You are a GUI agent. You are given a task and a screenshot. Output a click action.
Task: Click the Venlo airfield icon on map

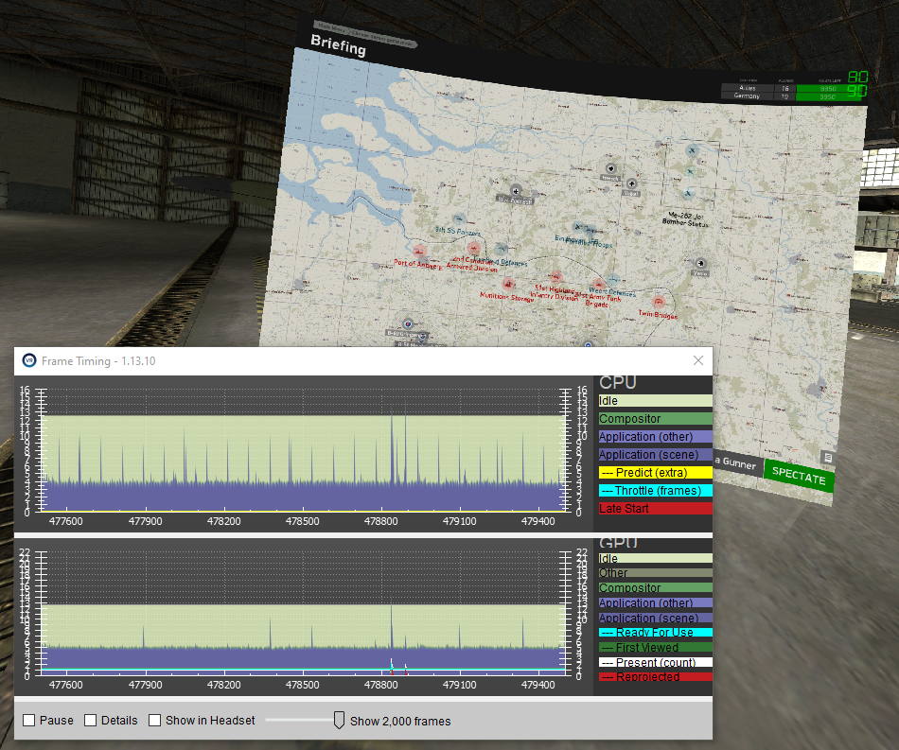pyautogui.click(x=699, y=263)
